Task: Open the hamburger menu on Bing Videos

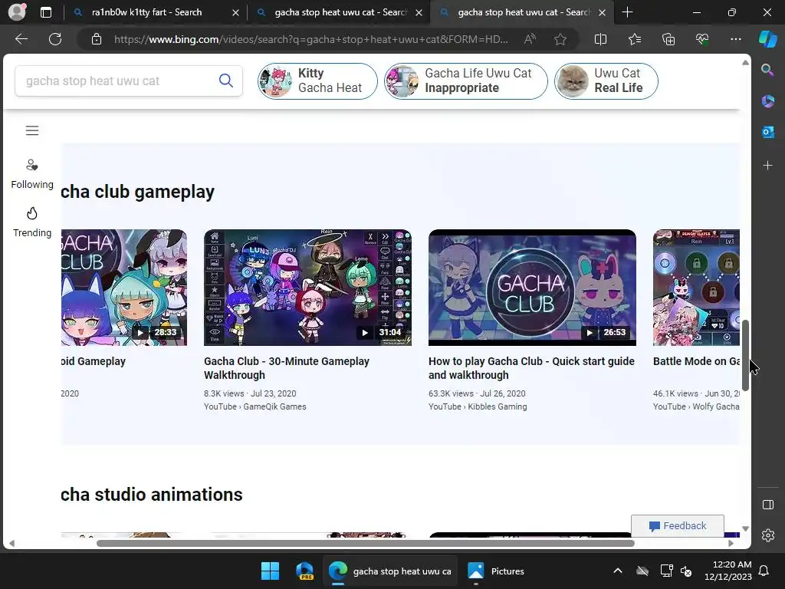Action: tap(32, 130)
